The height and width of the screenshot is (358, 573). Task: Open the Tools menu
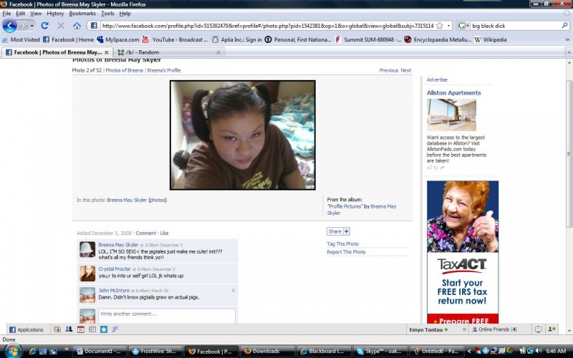click(107, 14)
